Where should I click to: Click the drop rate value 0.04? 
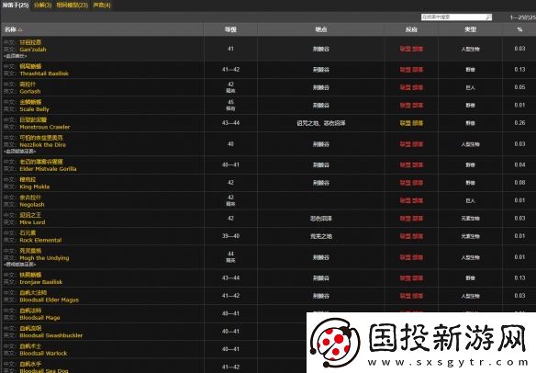click(x=519, y=164)
